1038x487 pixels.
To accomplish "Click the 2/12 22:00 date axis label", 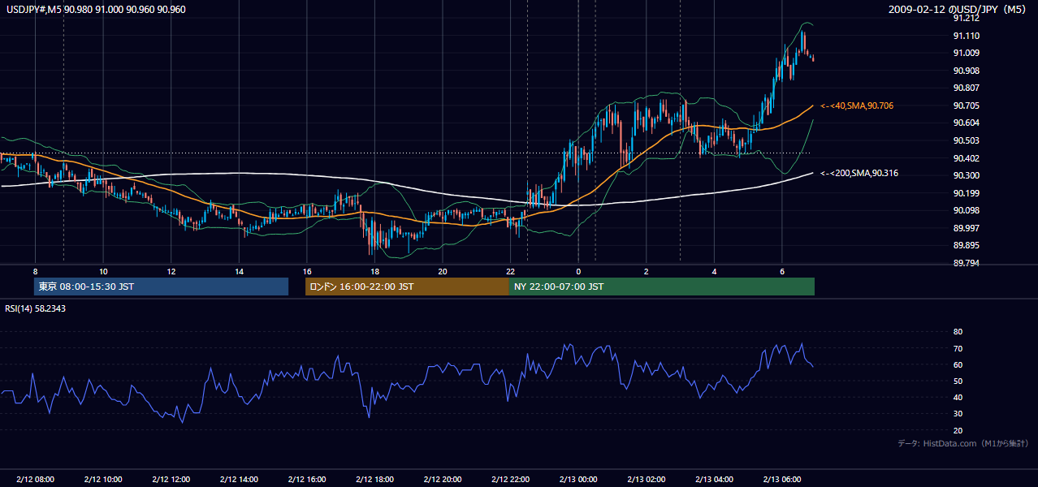I will point(510,479).
